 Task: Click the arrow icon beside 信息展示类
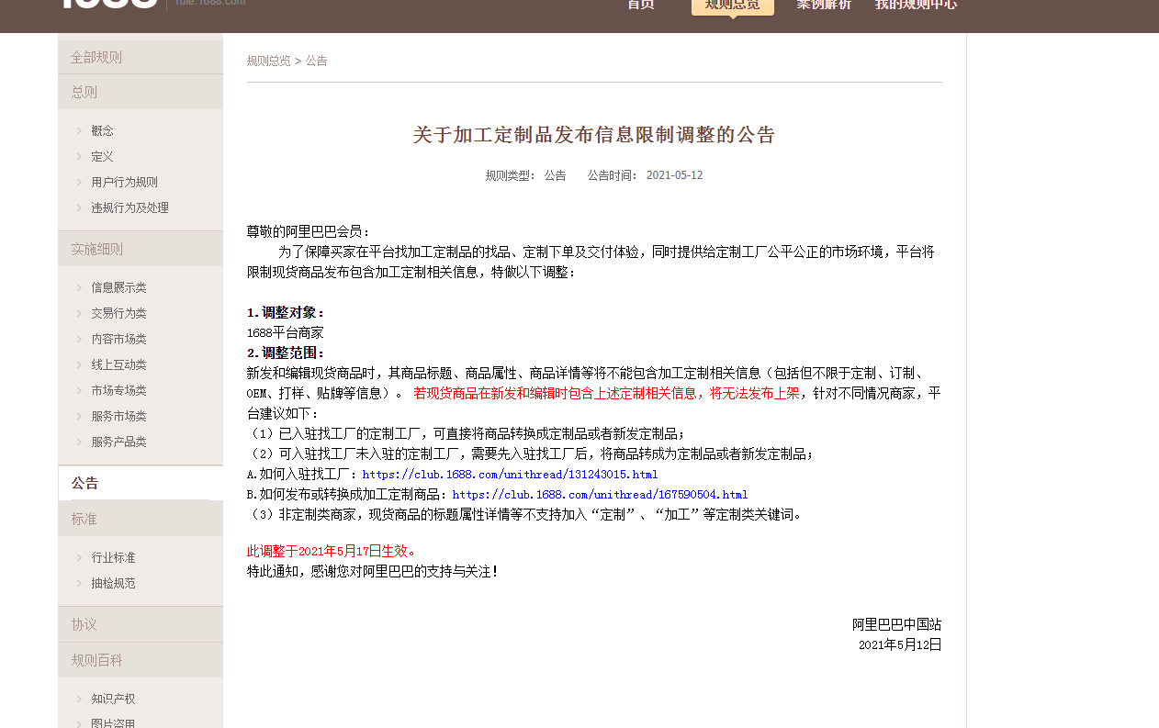click(x=79, y=287)
